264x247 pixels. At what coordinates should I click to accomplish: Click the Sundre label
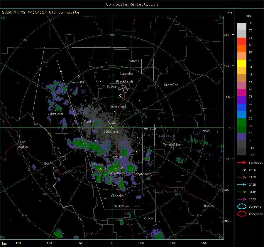point(89,122)
